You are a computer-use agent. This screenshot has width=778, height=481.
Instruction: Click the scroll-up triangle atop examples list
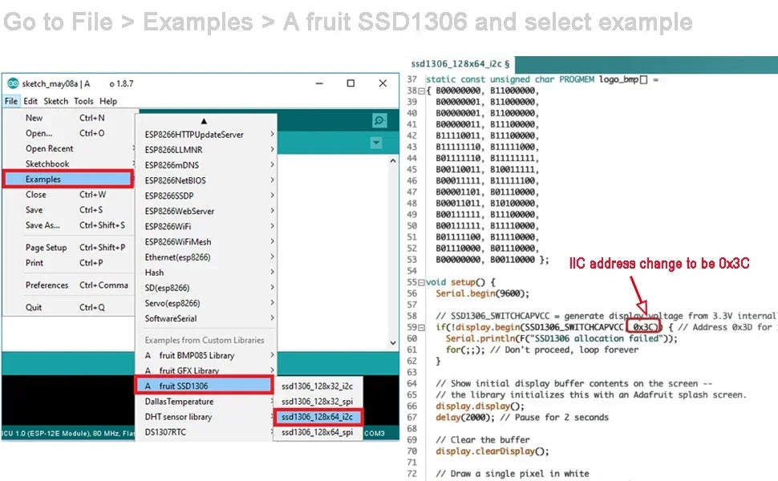204,121
